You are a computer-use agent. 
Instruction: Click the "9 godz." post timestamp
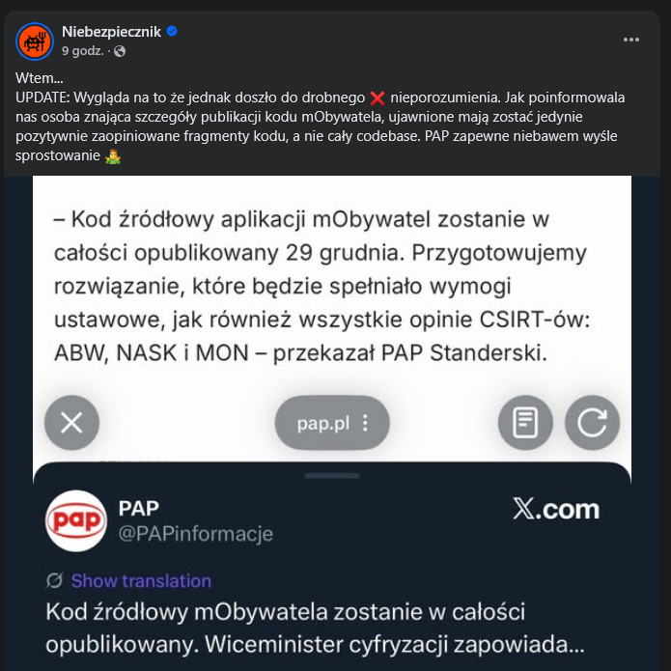[83, 51]
